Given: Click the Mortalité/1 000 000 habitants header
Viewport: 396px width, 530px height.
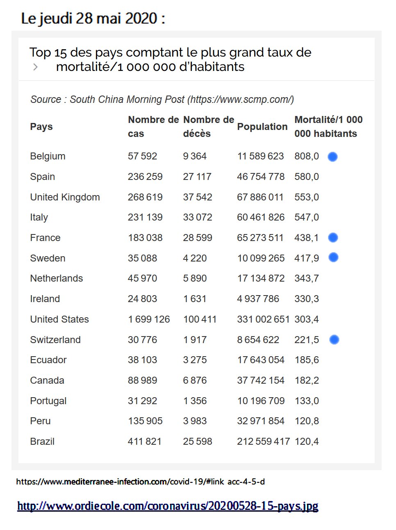Looking at the screenshot, I should click(x=328, y=127).
